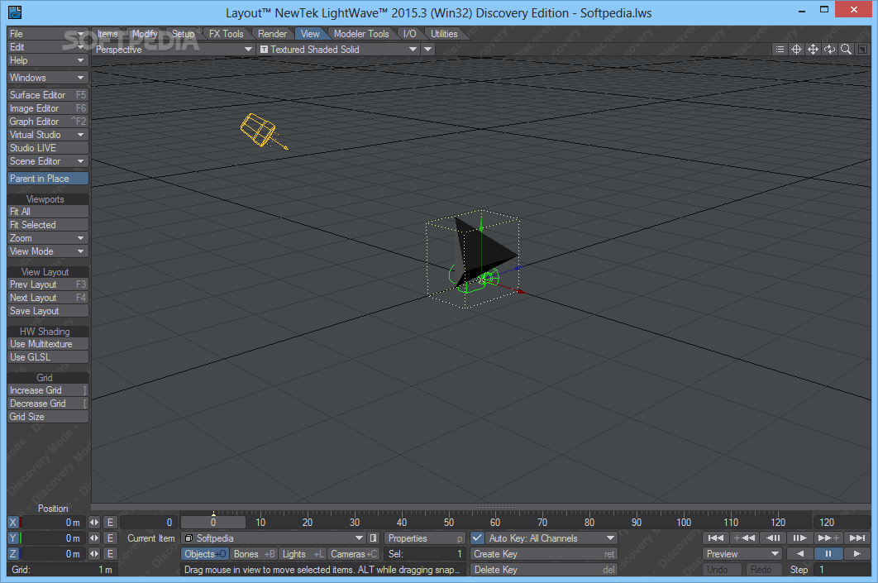
Task: Click the Grid Size button
Action: click(48, 416)
